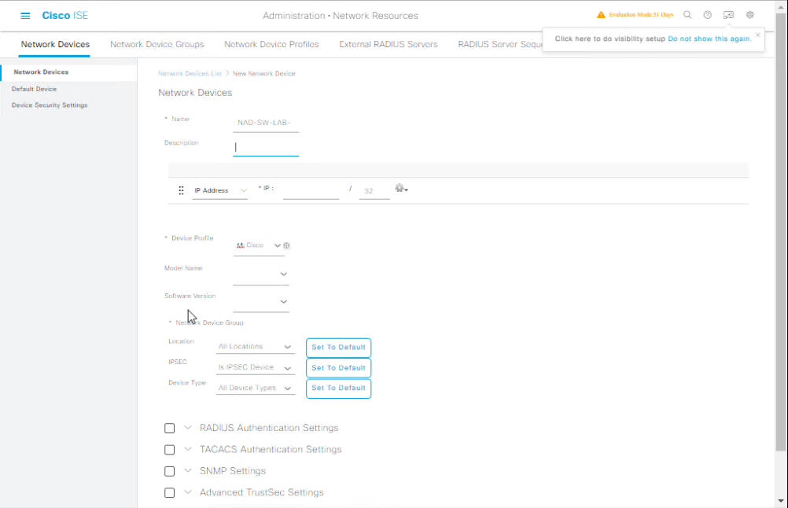Open the All Locations dropdown
788x508 pixels.
click(x=255, y=347)
